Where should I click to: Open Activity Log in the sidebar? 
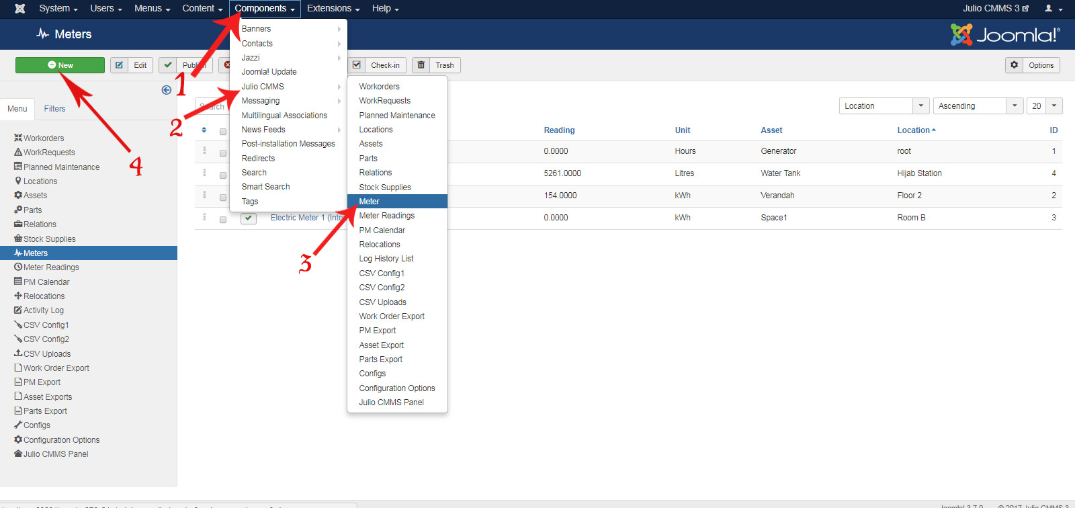[38, 310]
